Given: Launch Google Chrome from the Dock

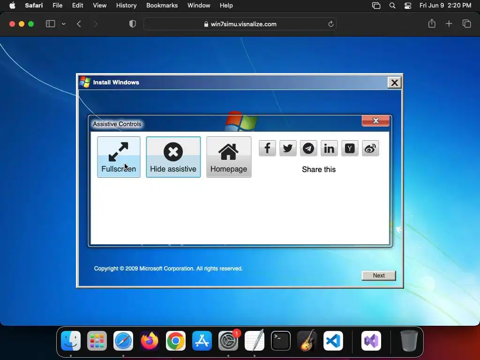Looking at the screenshot, I should click(176, 341).
